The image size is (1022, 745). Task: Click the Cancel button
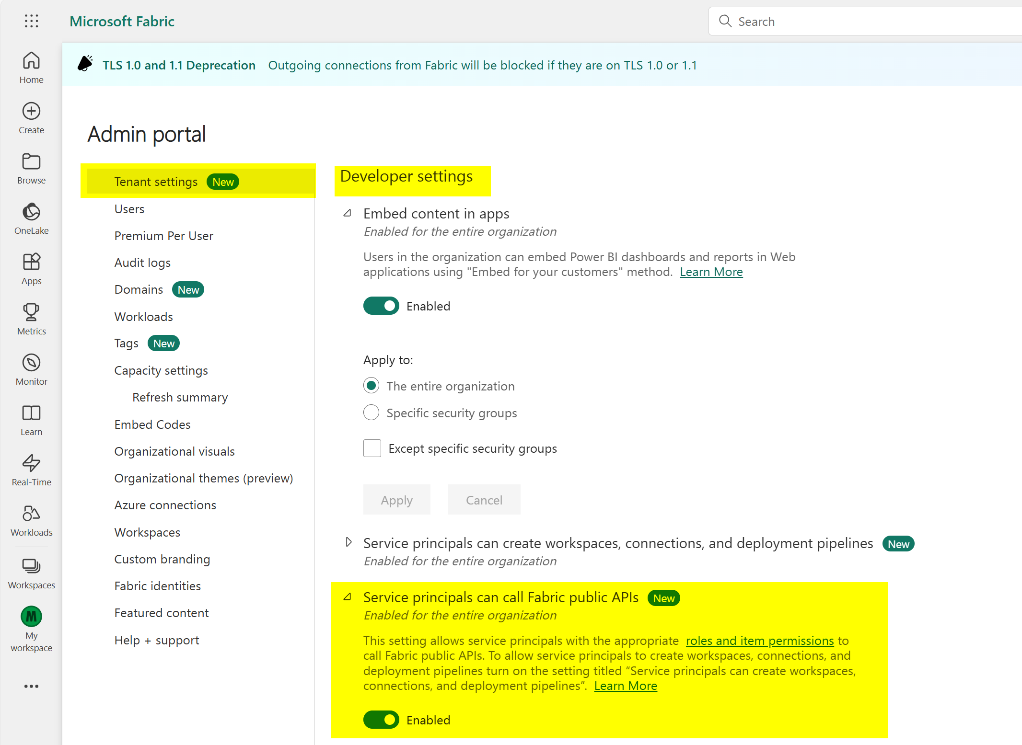[x=484, y=500]
